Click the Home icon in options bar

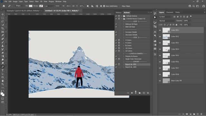[4, 6]
